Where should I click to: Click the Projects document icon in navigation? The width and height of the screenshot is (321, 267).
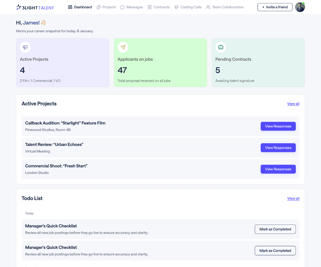click(98, 7)
